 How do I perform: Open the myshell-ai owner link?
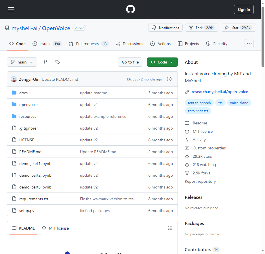(x=24, y=28)
